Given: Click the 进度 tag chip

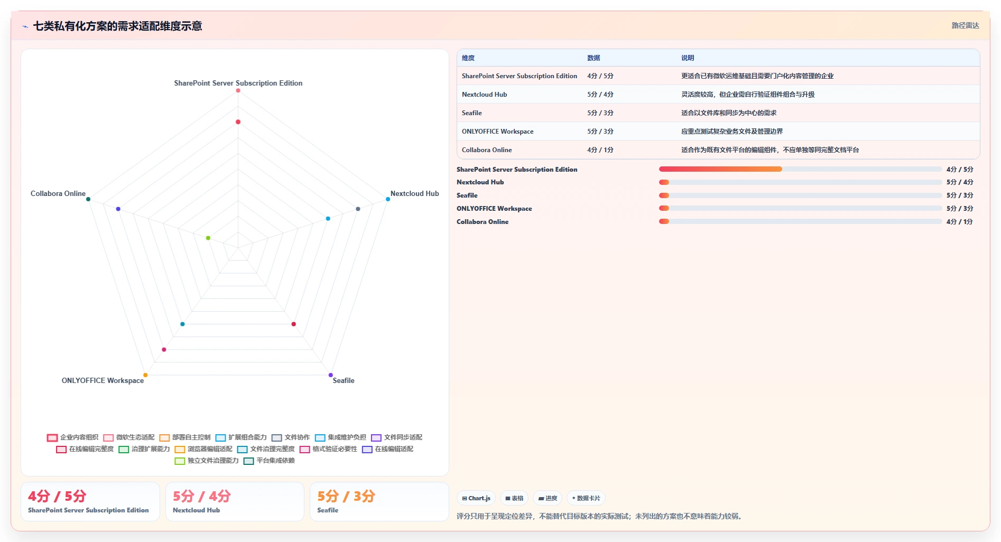Looking at the screenshot, I should (548, 498).
